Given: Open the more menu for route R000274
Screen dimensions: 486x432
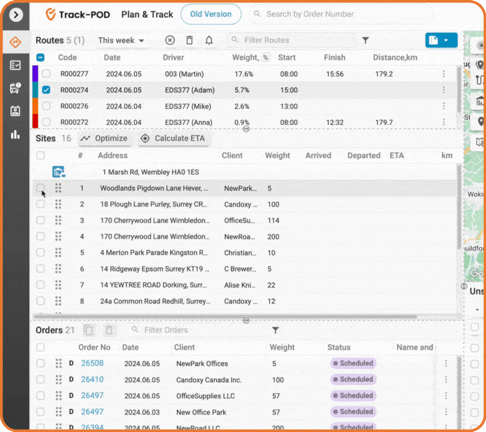Looking at the screenshot, I should coord(444,90).
